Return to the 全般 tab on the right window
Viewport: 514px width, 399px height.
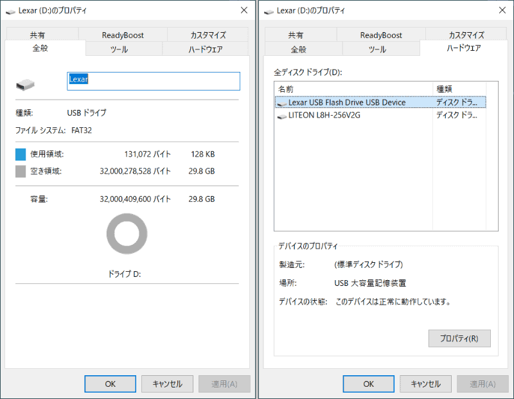[x=300, y=48]
